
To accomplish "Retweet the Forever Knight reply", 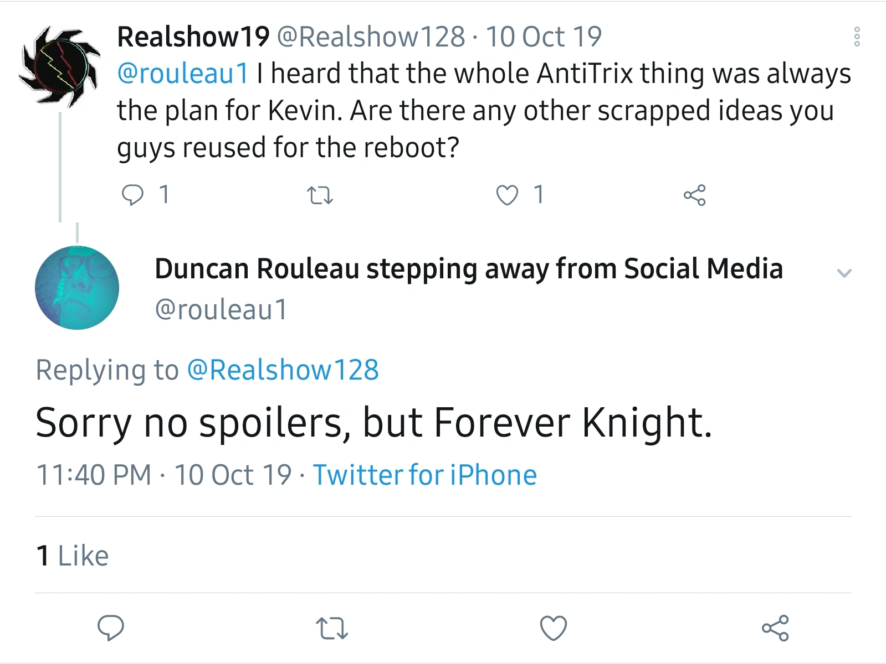I will tap(331, 629).
